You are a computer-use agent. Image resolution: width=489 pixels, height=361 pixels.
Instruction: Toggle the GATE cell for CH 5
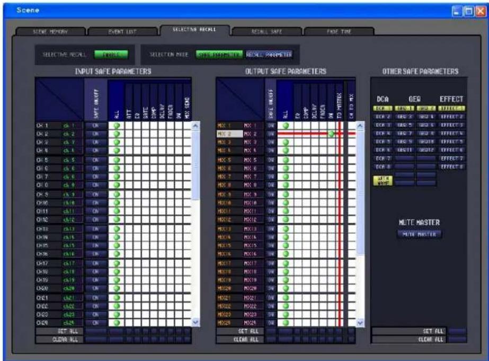145,160
